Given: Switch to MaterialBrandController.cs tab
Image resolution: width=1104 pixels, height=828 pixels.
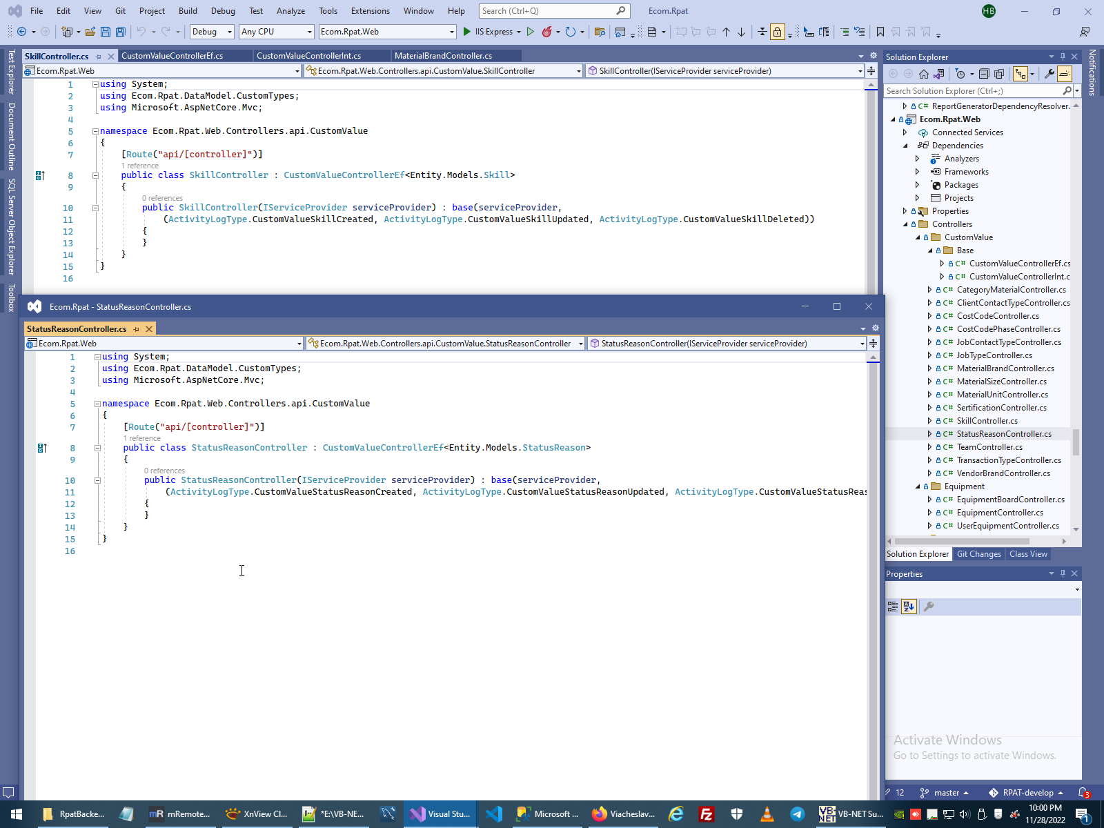Looking at the screenshot, I should click(443, 56).
